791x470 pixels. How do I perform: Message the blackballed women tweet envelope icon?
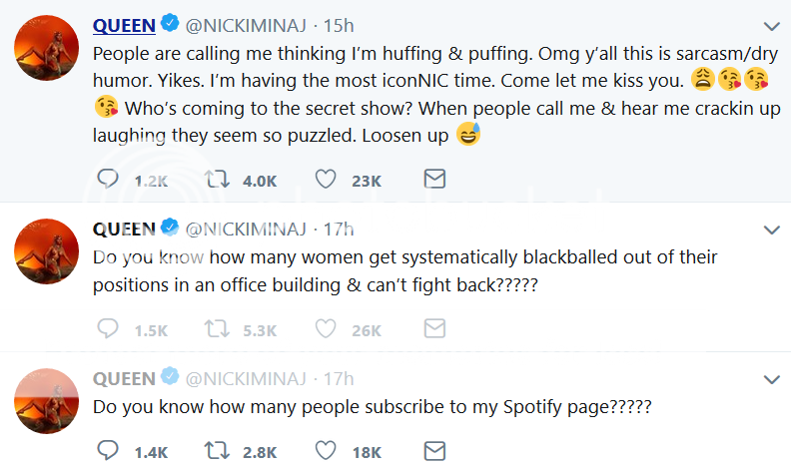point(434,329)
